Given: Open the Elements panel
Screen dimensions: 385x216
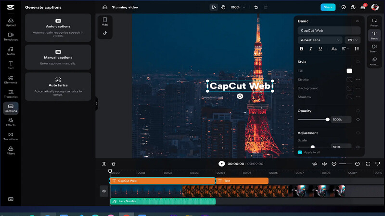Looking at the screenshot, I should (11, 80).
